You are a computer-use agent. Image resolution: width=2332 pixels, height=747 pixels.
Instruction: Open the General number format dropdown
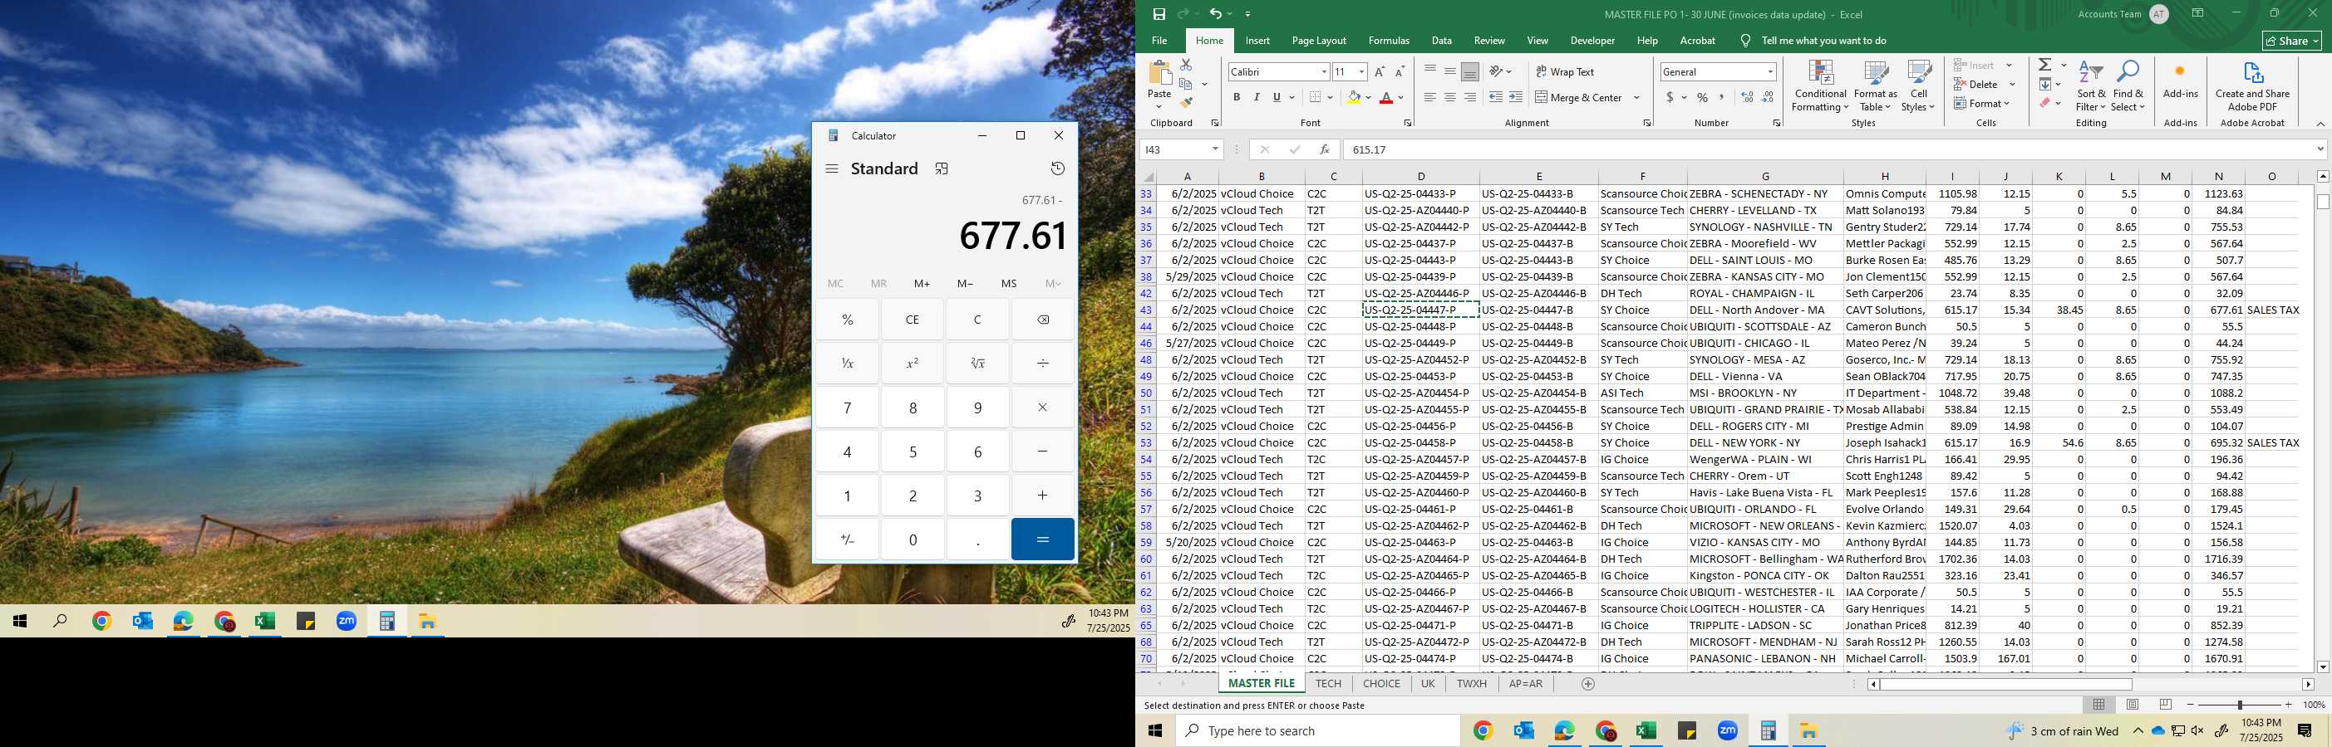(1770, 71)
